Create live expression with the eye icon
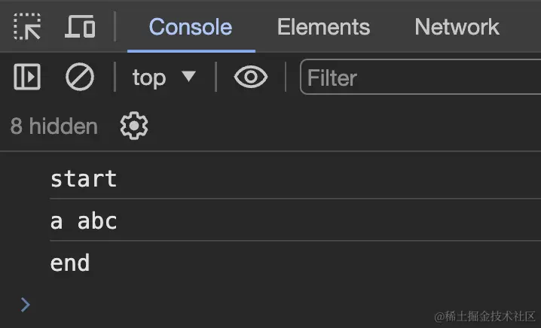The image size is (541, 328). 250,77
